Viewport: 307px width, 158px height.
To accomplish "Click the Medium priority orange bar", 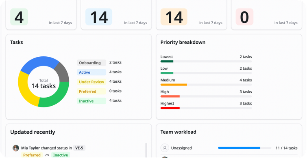I will 174,85.
